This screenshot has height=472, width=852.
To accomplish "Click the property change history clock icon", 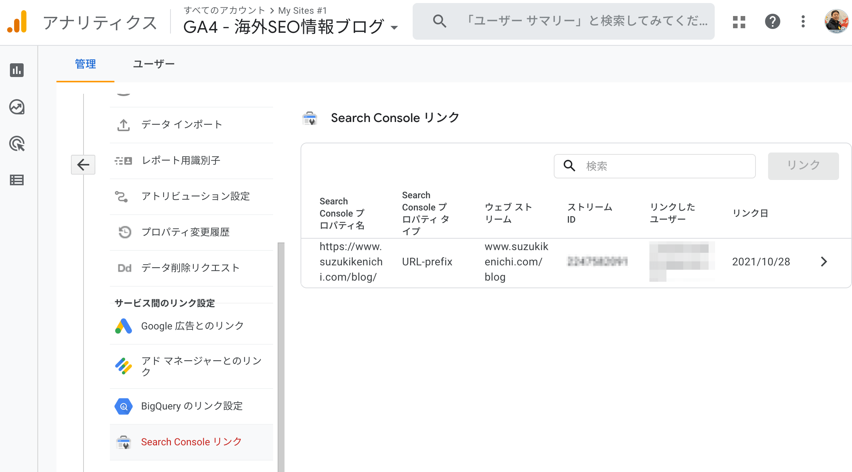I will (x=124, y=232).
